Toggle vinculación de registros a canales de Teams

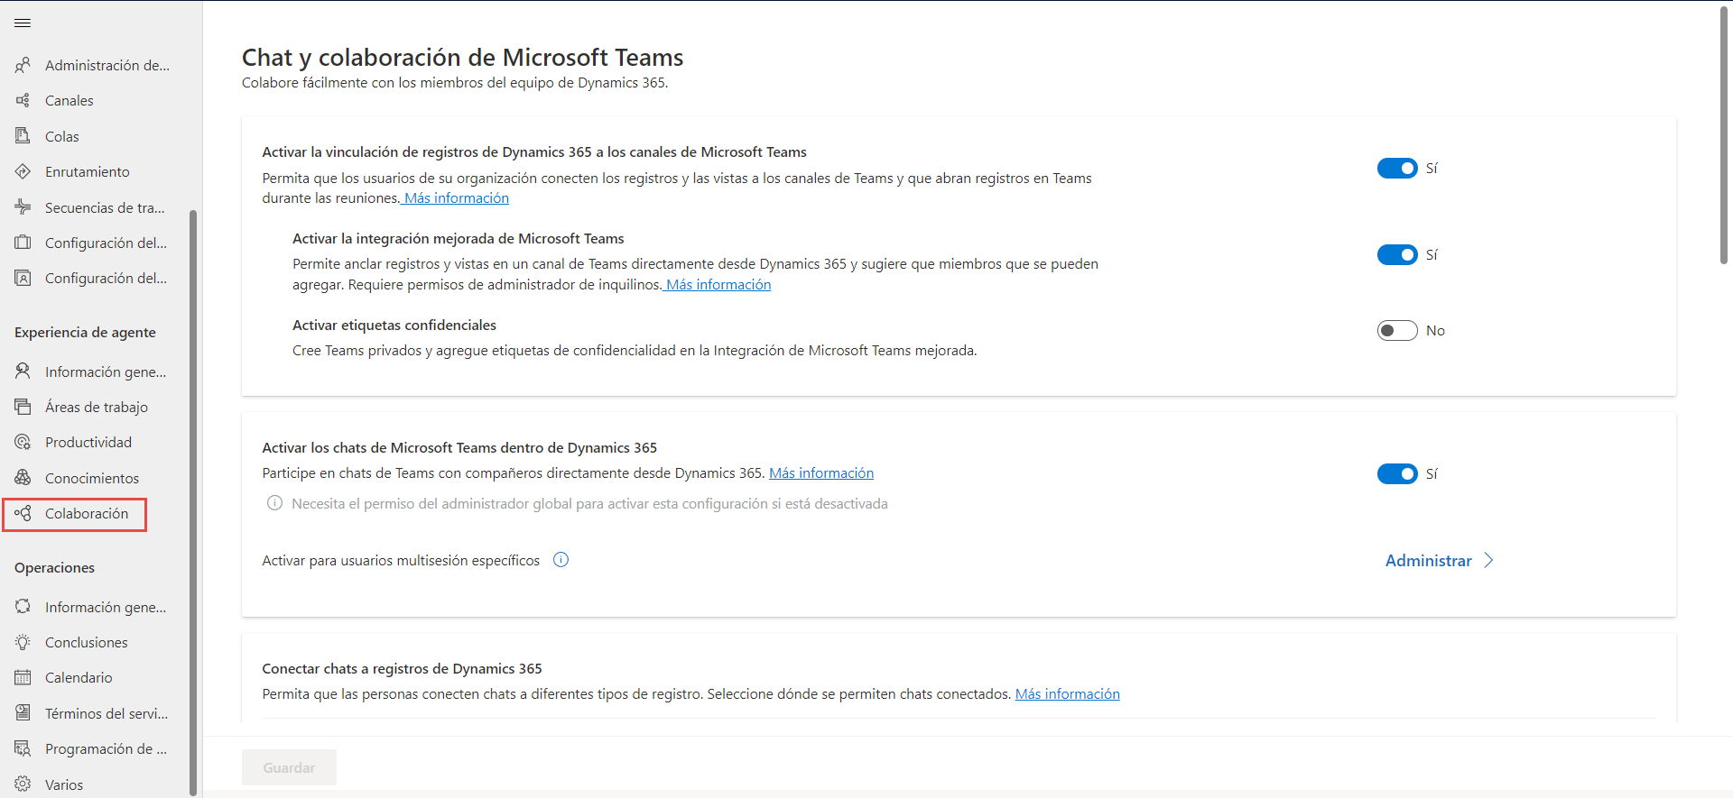tap(1397, 169)
